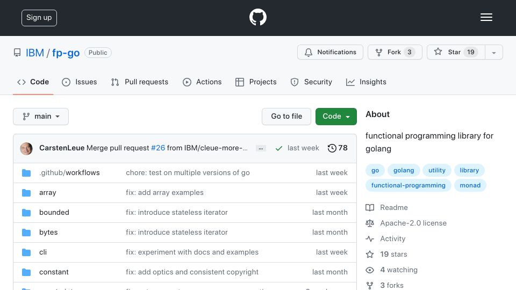Open the 4 watching link
Viewport: 516px width, 290px height.
399,270
